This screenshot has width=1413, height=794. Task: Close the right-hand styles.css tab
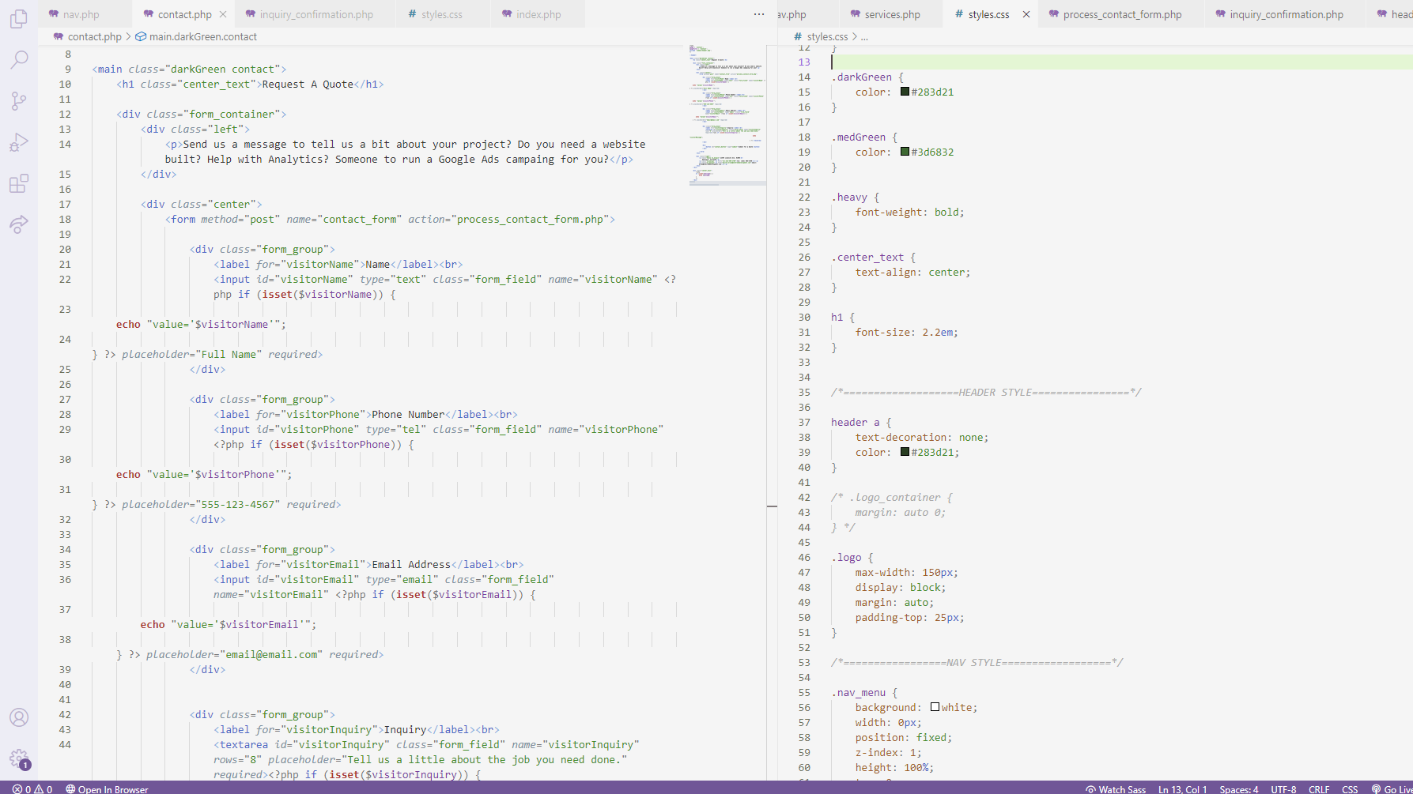(x=1026, y=14)
